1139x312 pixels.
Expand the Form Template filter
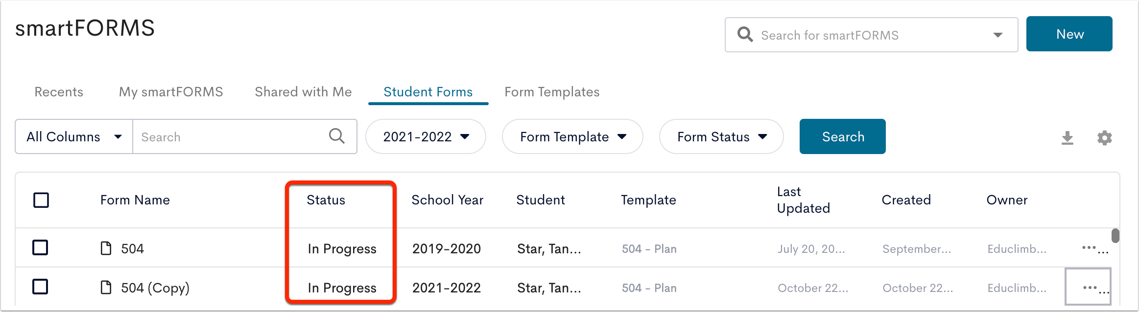[572, 136]
